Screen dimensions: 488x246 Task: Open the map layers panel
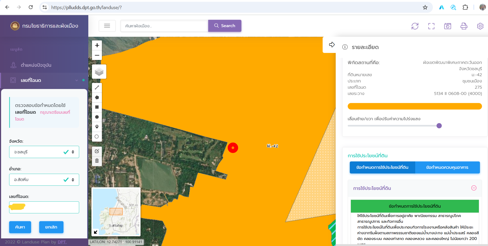[x=99, y=72]
